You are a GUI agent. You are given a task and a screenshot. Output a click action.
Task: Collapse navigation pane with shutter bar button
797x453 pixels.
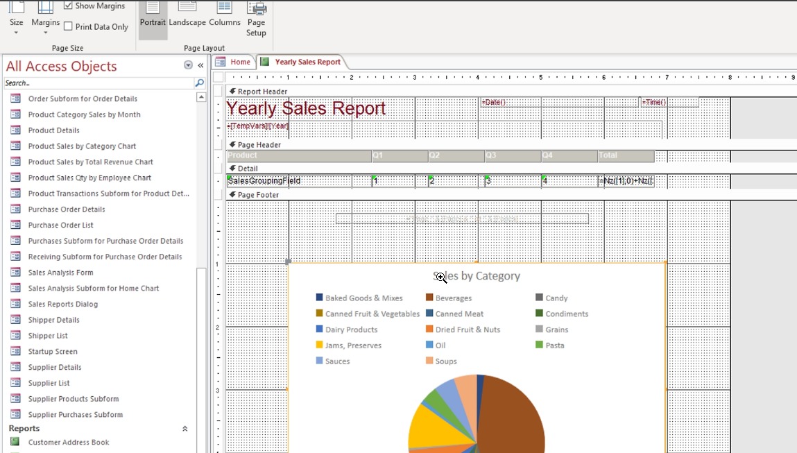click(x=200, y=65)
